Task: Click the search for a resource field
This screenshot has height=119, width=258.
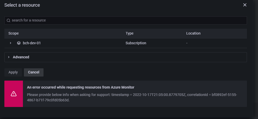Action: pos(126,20)
